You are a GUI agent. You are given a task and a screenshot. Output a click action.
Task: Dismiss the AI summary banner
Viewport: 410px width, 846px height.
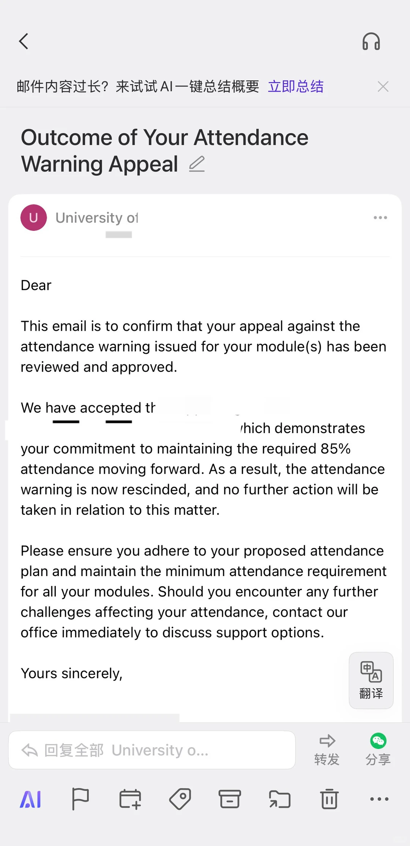383,87
